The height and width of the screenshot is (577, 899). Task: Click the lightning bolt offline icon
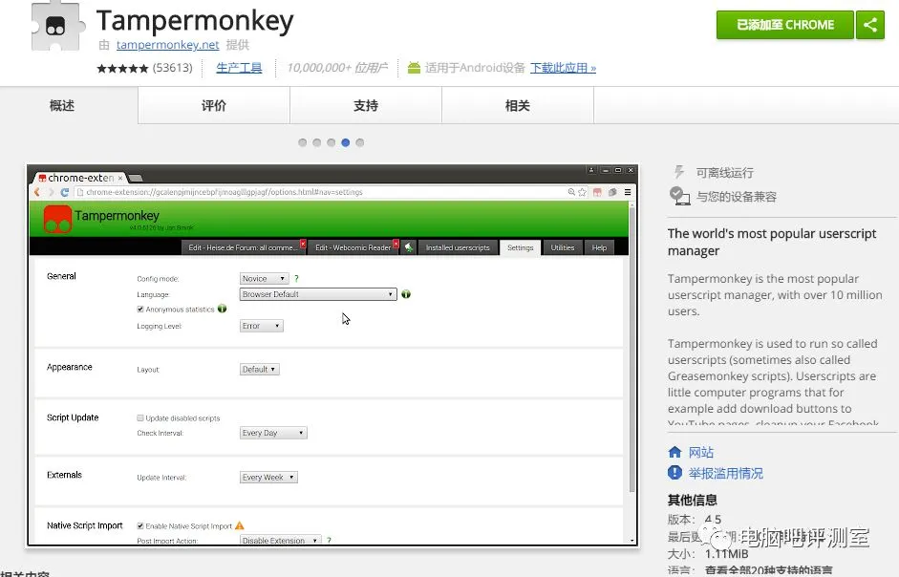[x=679, y=172]
